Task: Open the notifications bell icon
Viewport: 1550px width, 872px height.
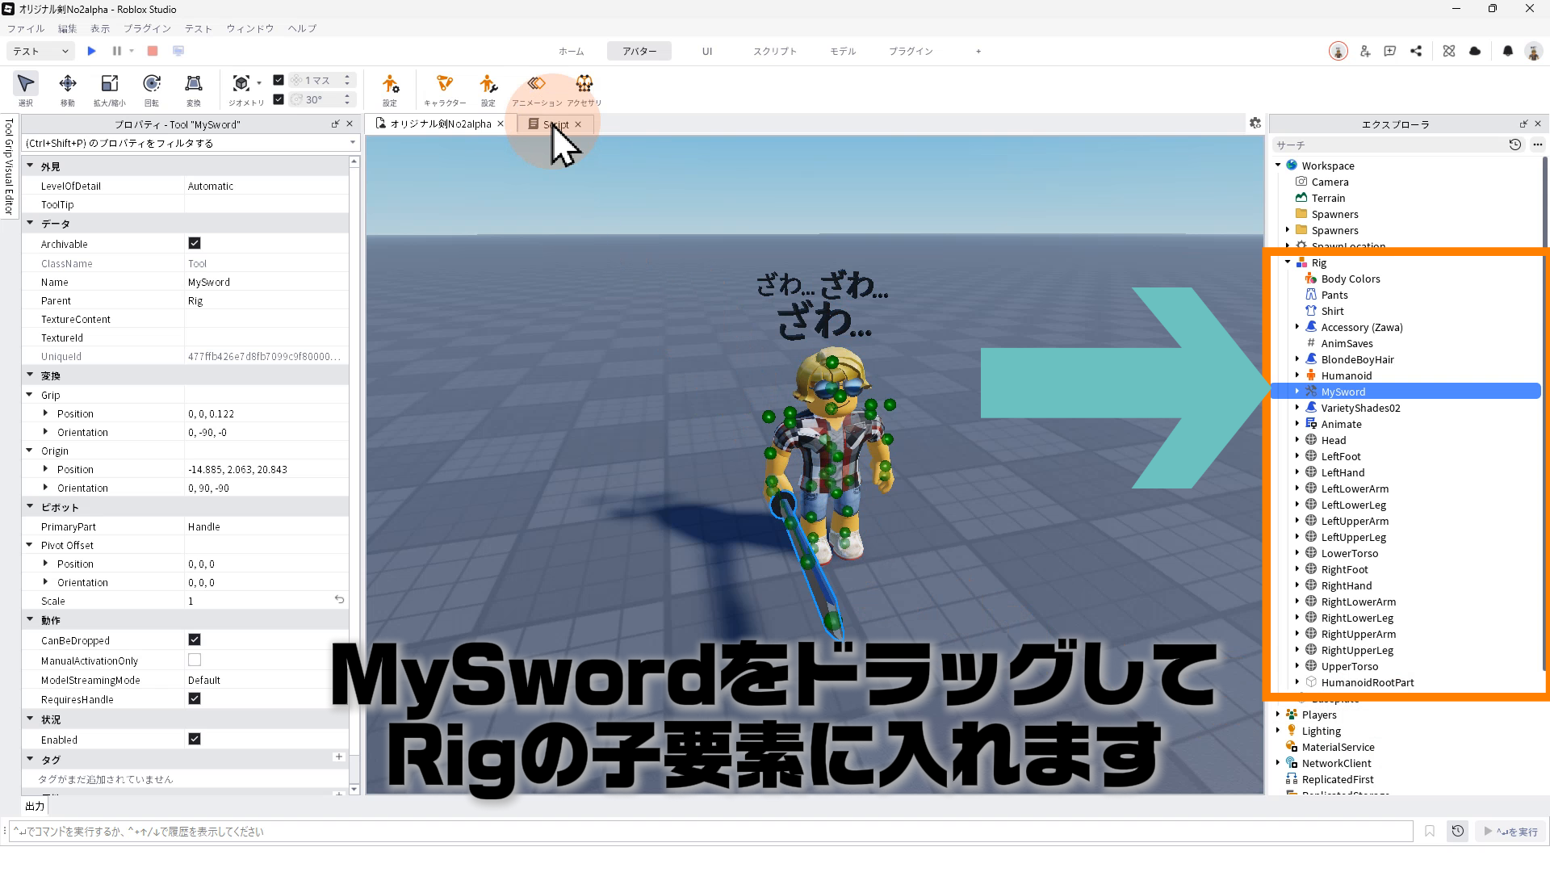Action: point(1507,51)
